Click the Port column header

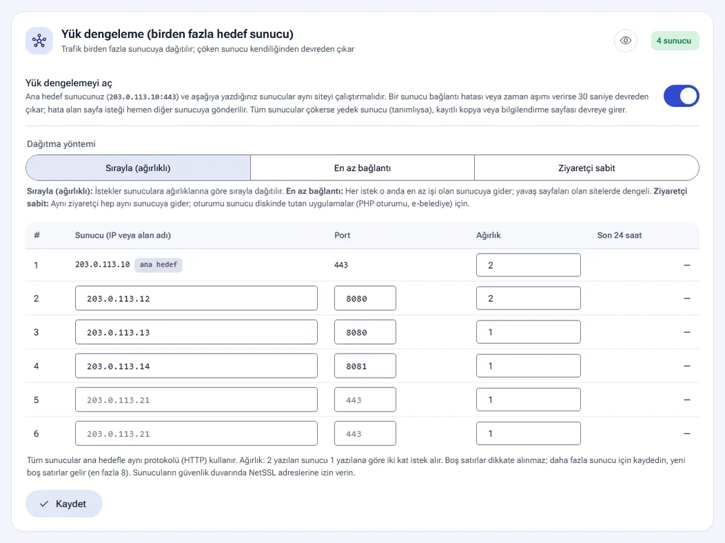click(342, 235)
